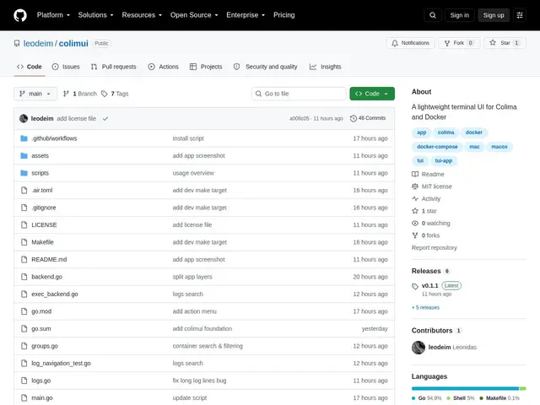The height and width of the screenshot is (405, 540).
Task: Click the pulse icon beside Activity
Action: 415,199
